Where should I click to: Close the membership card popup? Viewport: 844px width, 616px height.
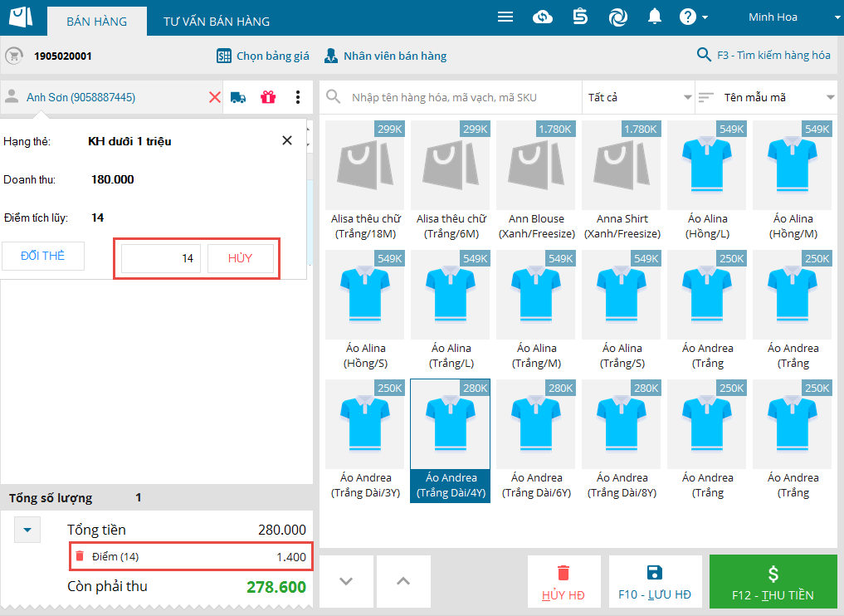click(287, 140)
